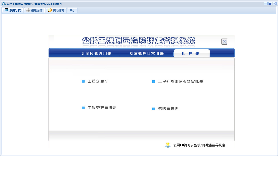Viewport: 278px width, 181px height.
Task: Click the application logo icon in the title bar
Action: click(3, 4)
